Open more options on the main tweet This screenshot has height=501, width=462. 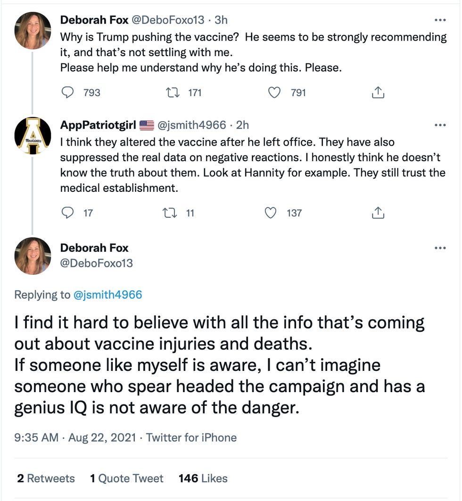(439, 248)
